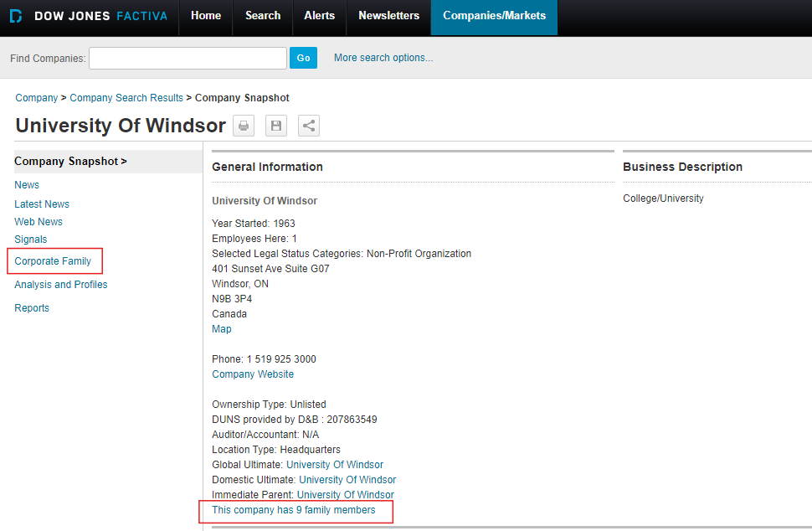Open More search options link
This screenshot has height=531, width=812.
click(x=383, y=58)
